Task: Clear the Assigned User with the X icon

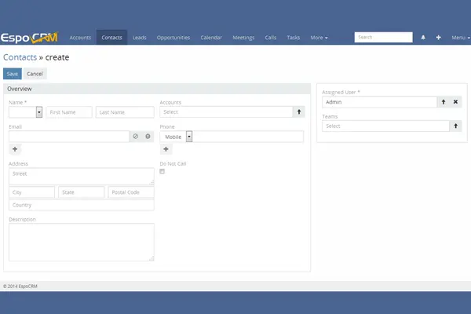Action: pos(455,102)
